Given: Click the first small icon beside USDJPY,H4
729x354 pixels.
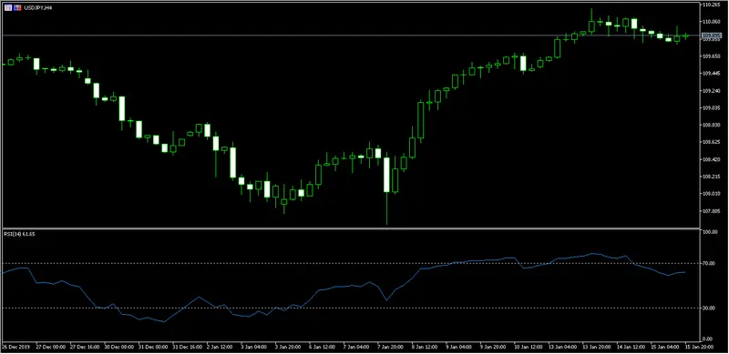Looking at the screenshot, I should click(8, 8).
